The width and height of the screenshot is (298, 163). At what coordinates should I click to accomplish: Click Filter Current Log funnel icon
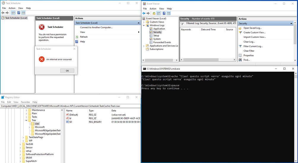coord(240,46)
